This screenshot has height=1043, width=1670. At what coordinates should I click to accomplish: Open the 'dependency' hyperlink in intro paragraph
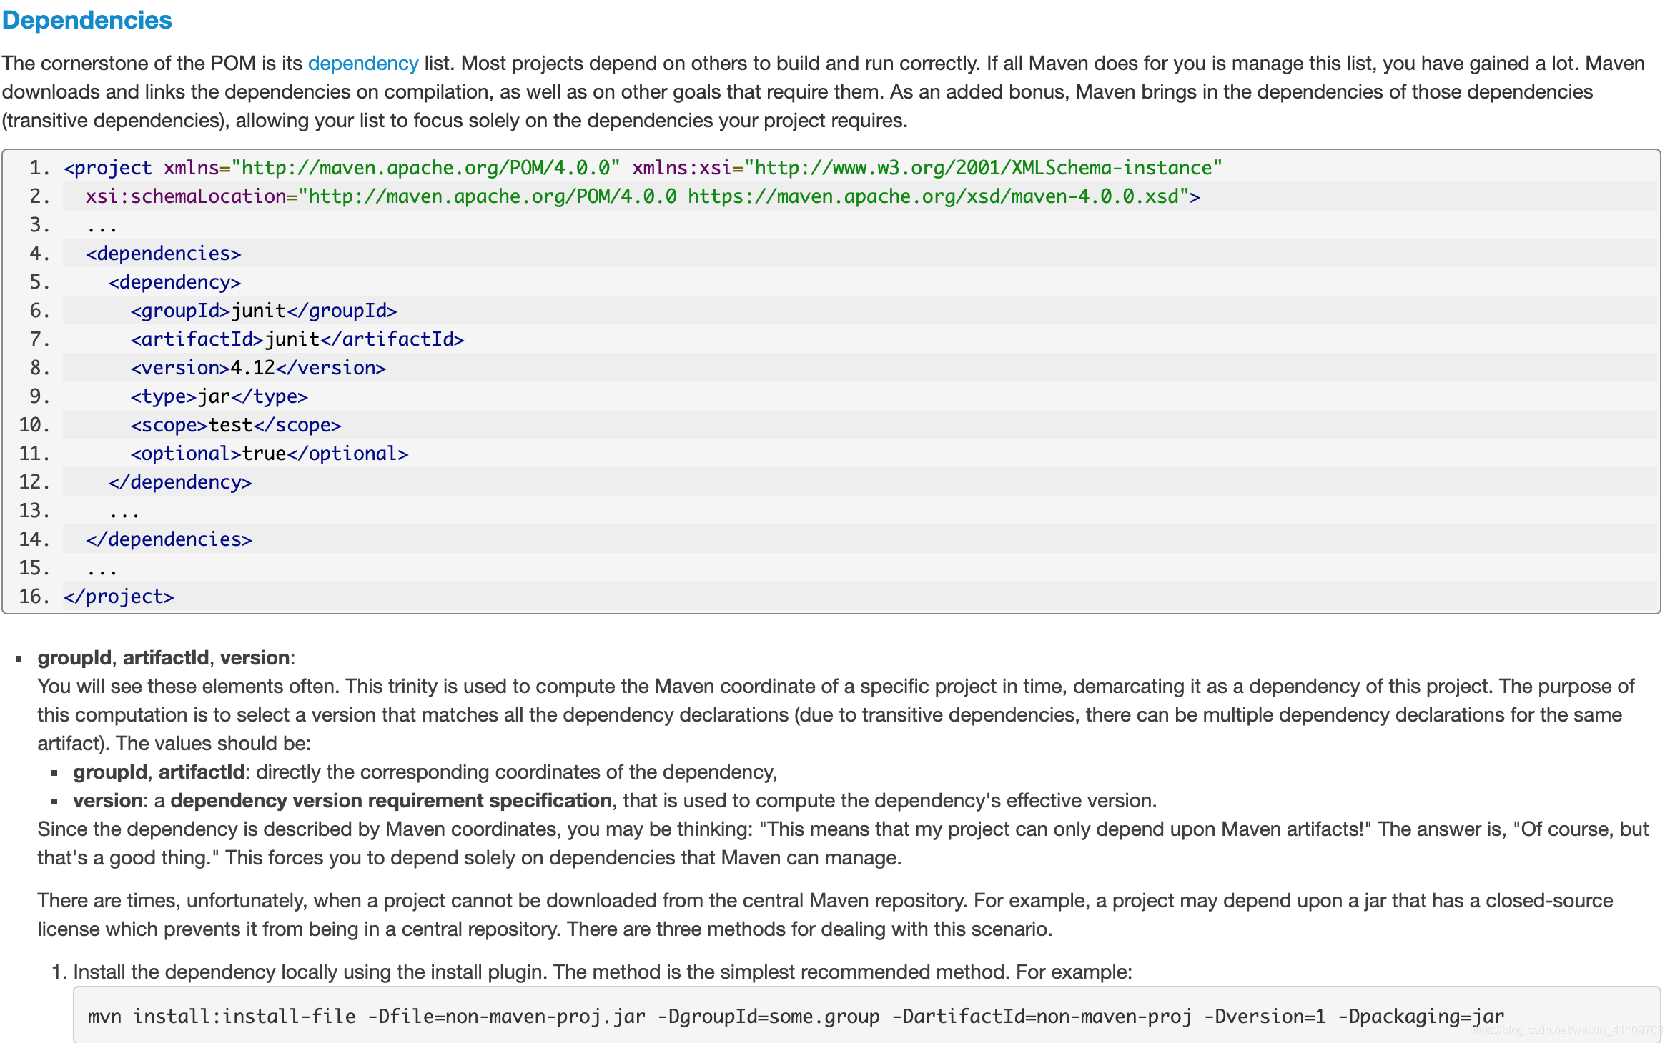pos(363,64)
